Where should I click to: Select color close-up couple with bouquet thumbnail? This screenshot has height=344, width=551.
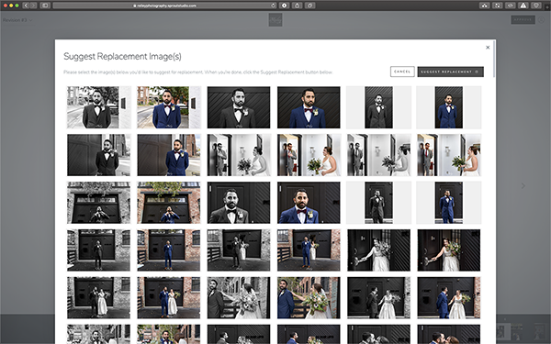tap(309, 297)
